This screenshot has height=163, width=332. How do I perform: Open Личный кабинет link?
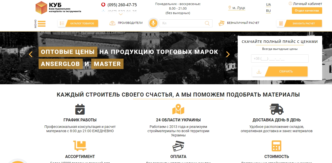click(x=307, y=4)
